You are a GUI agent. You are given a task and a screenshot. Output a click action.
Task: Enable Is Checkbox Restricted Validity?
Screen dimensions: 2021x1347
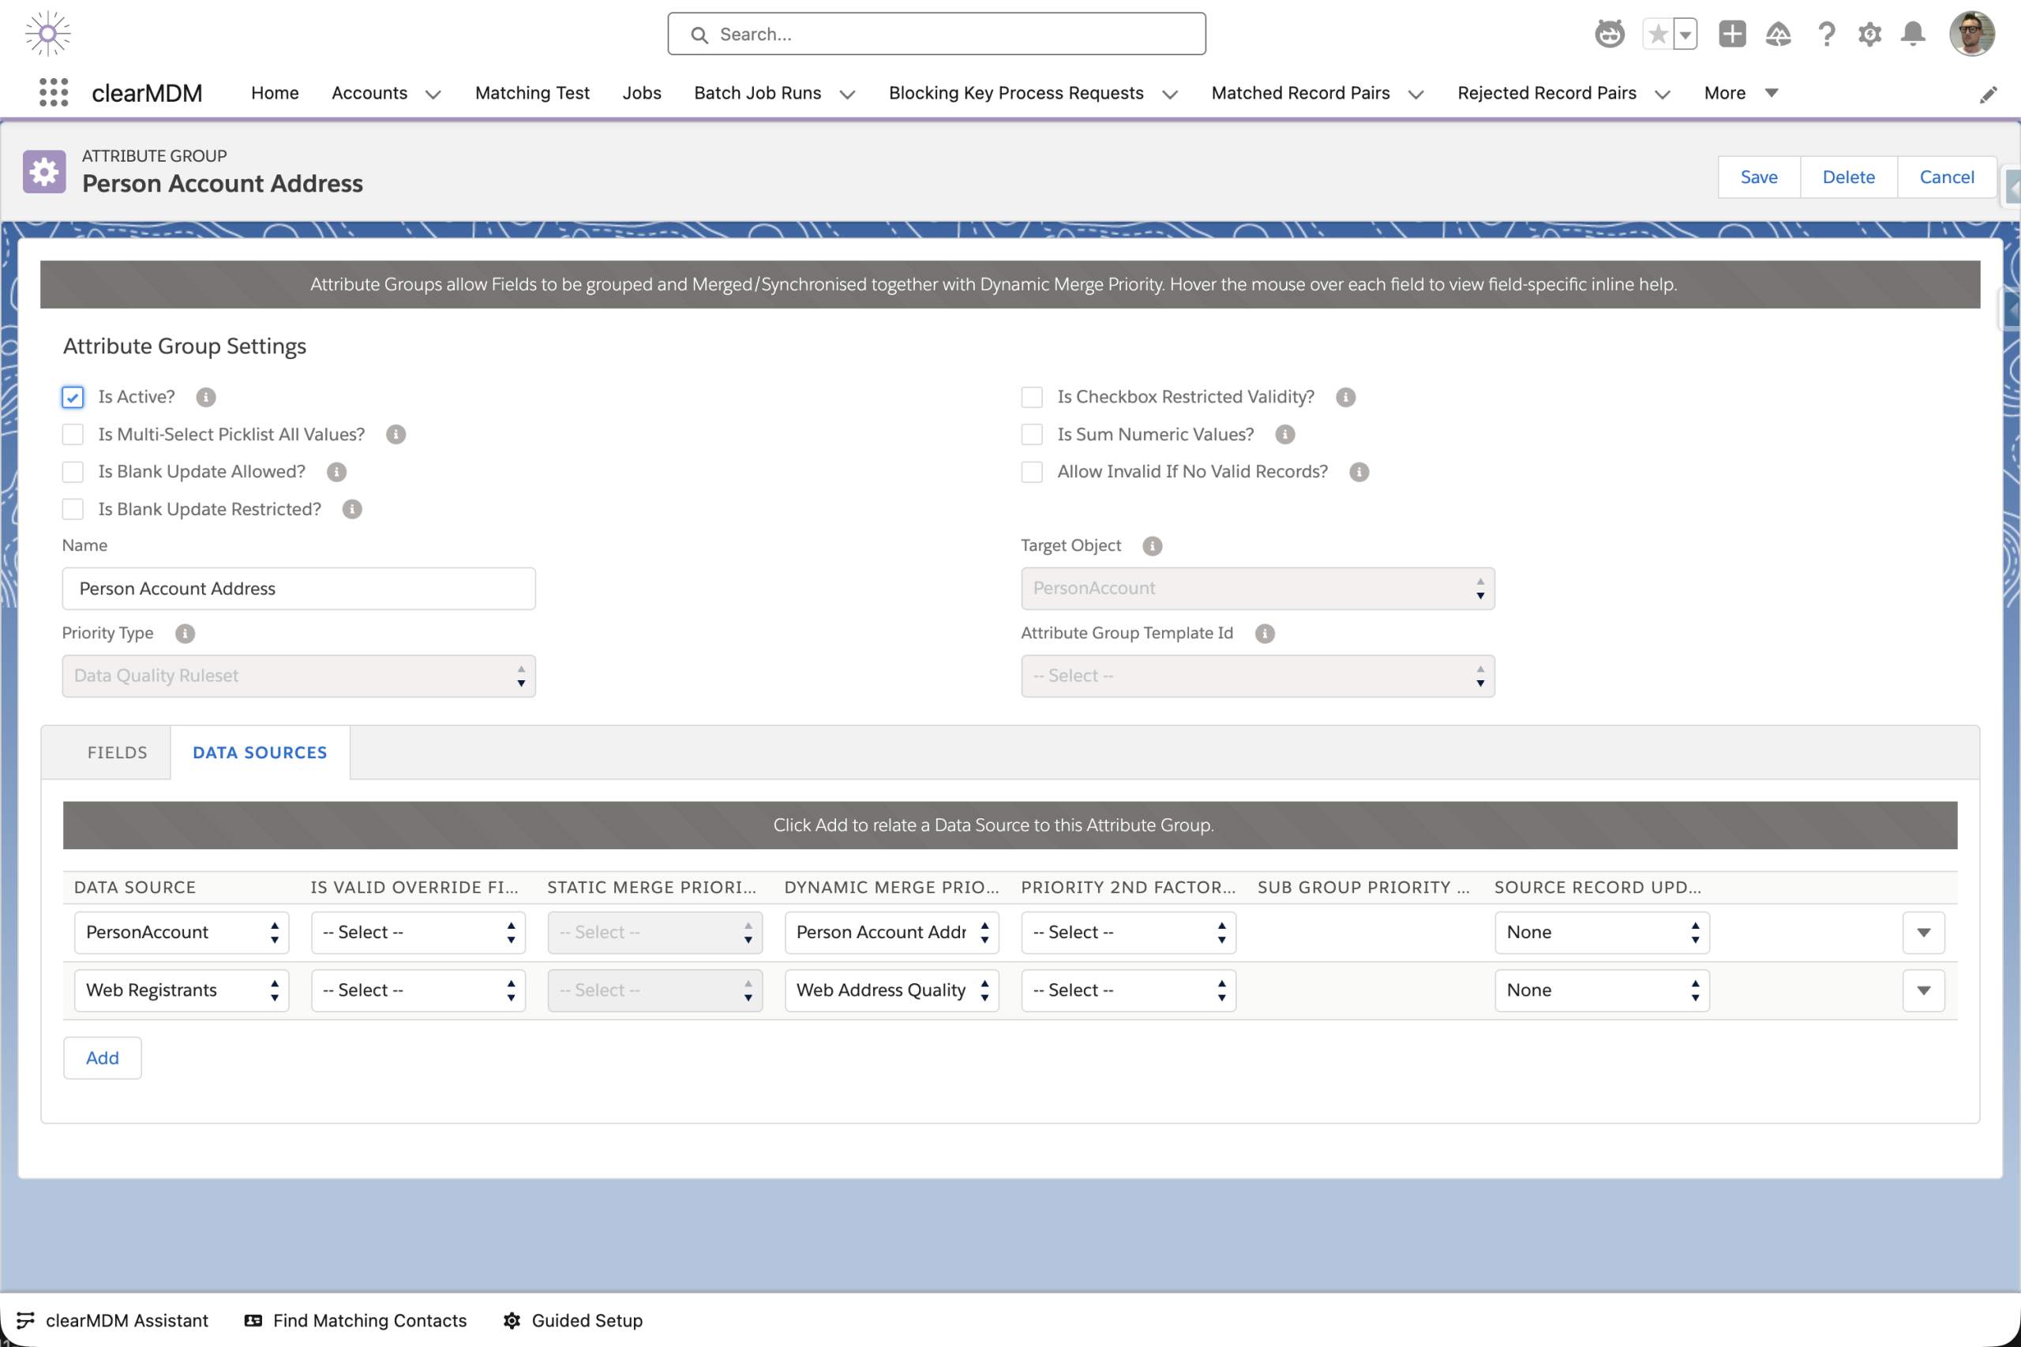click(1032, 397)
